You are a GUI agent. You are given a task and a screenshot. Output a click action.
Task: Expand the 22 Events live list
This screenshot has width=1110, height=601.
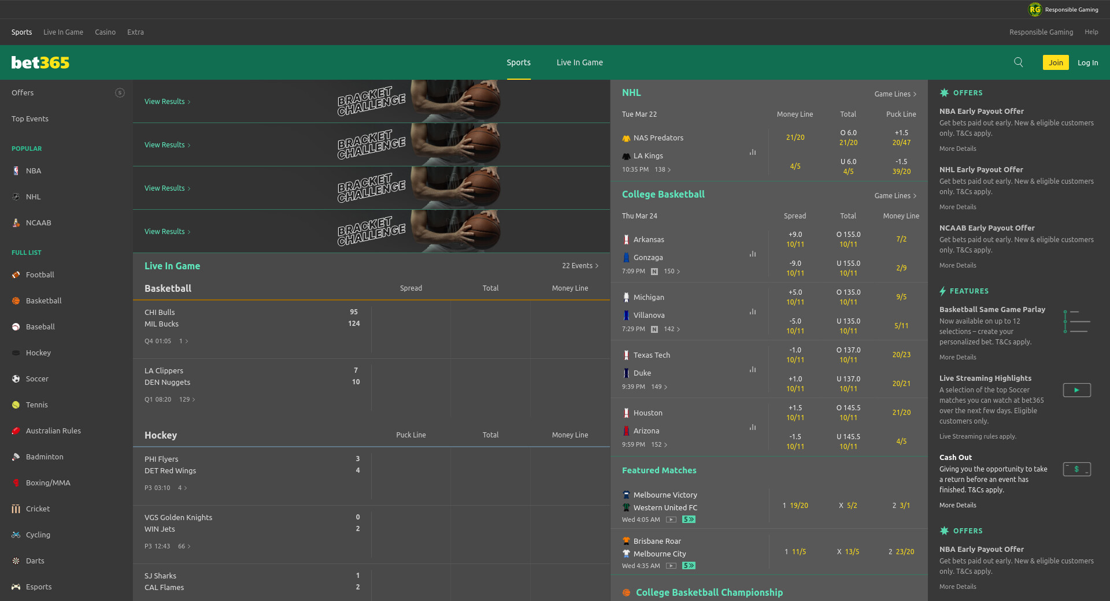(580, 266)
